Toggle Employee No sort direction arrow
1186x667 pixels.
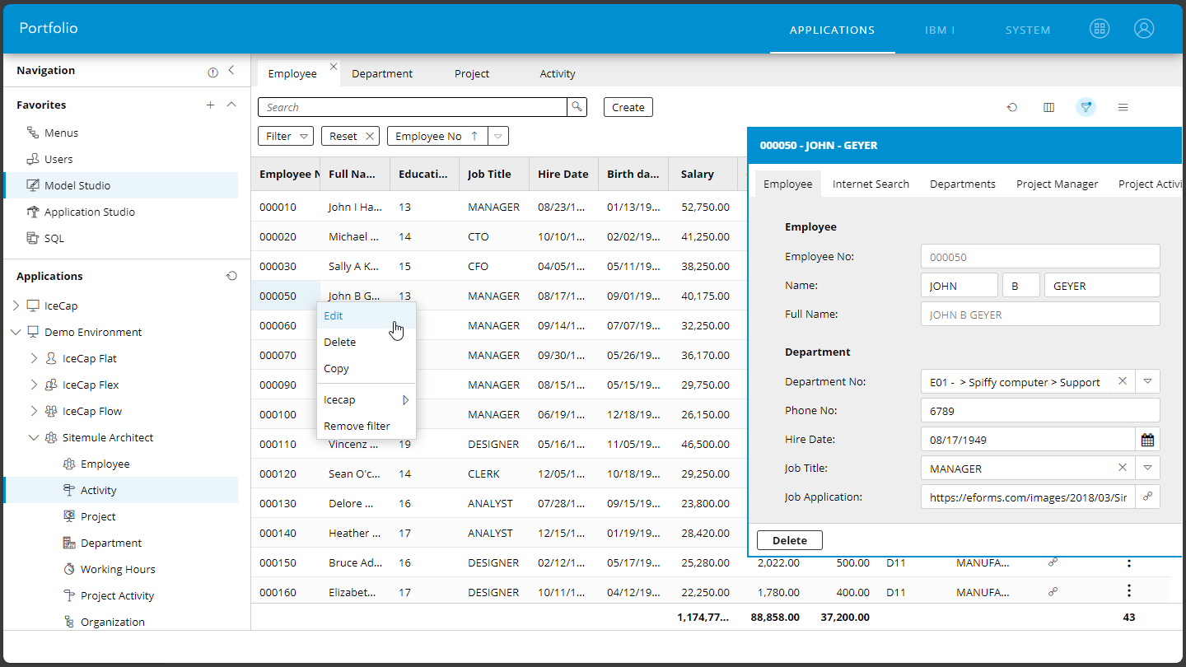tap(474, 136)
